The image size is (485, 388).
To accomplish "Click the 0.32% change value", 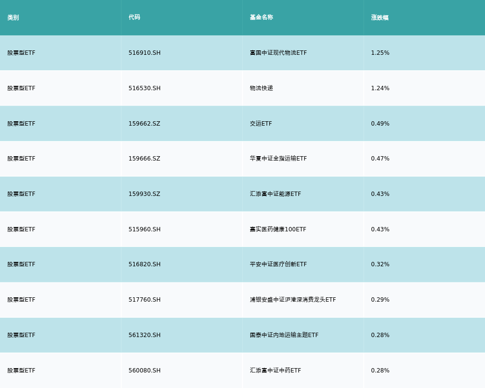I will click(x=380, y=264).
